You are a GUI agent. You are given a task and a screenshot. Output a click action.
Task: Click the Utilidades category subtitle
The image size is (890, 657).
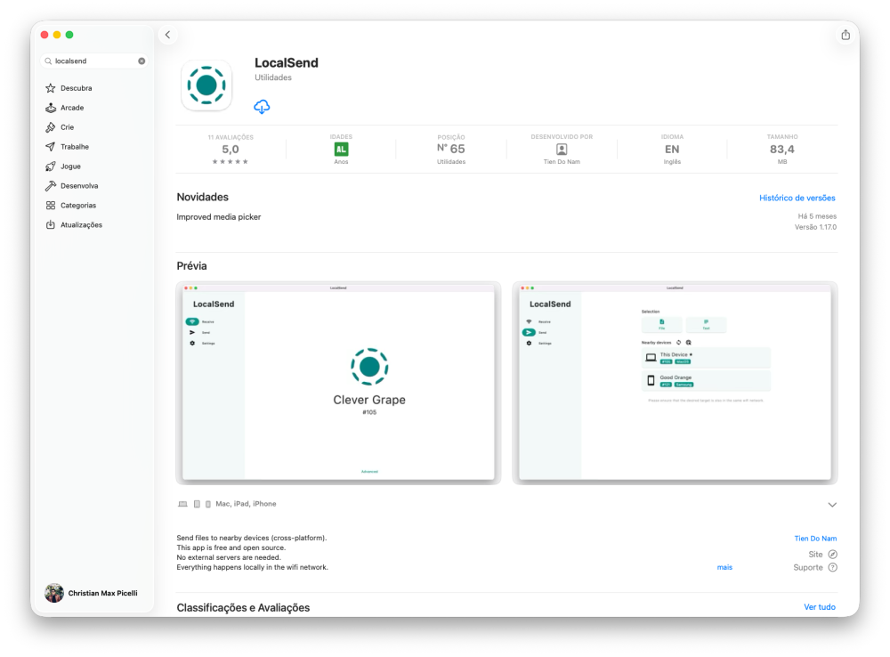click(x=273, y=77)
